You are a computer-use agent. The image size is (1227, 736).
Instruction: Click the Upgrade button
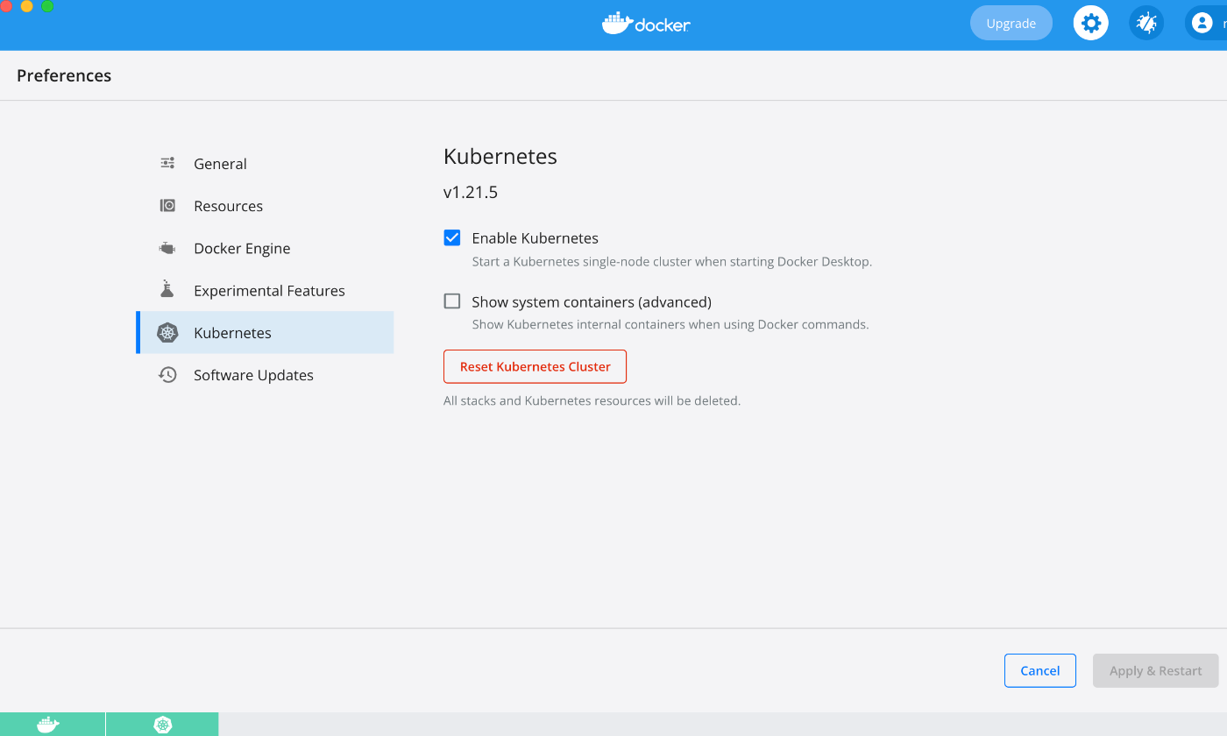[x=1011, y=24]
